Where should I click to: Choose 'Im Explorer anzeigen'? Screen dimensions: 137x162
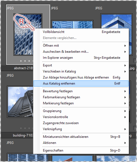(81, 58)
